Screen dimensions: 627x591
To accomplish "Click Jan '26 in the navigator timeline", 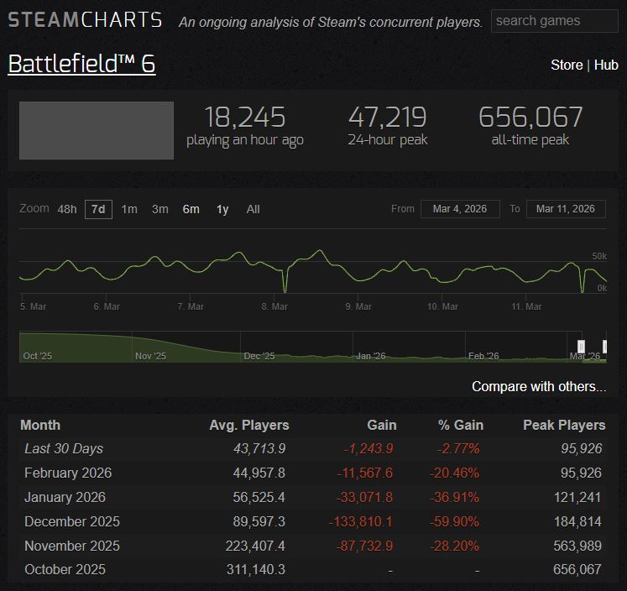I will 371,356.
